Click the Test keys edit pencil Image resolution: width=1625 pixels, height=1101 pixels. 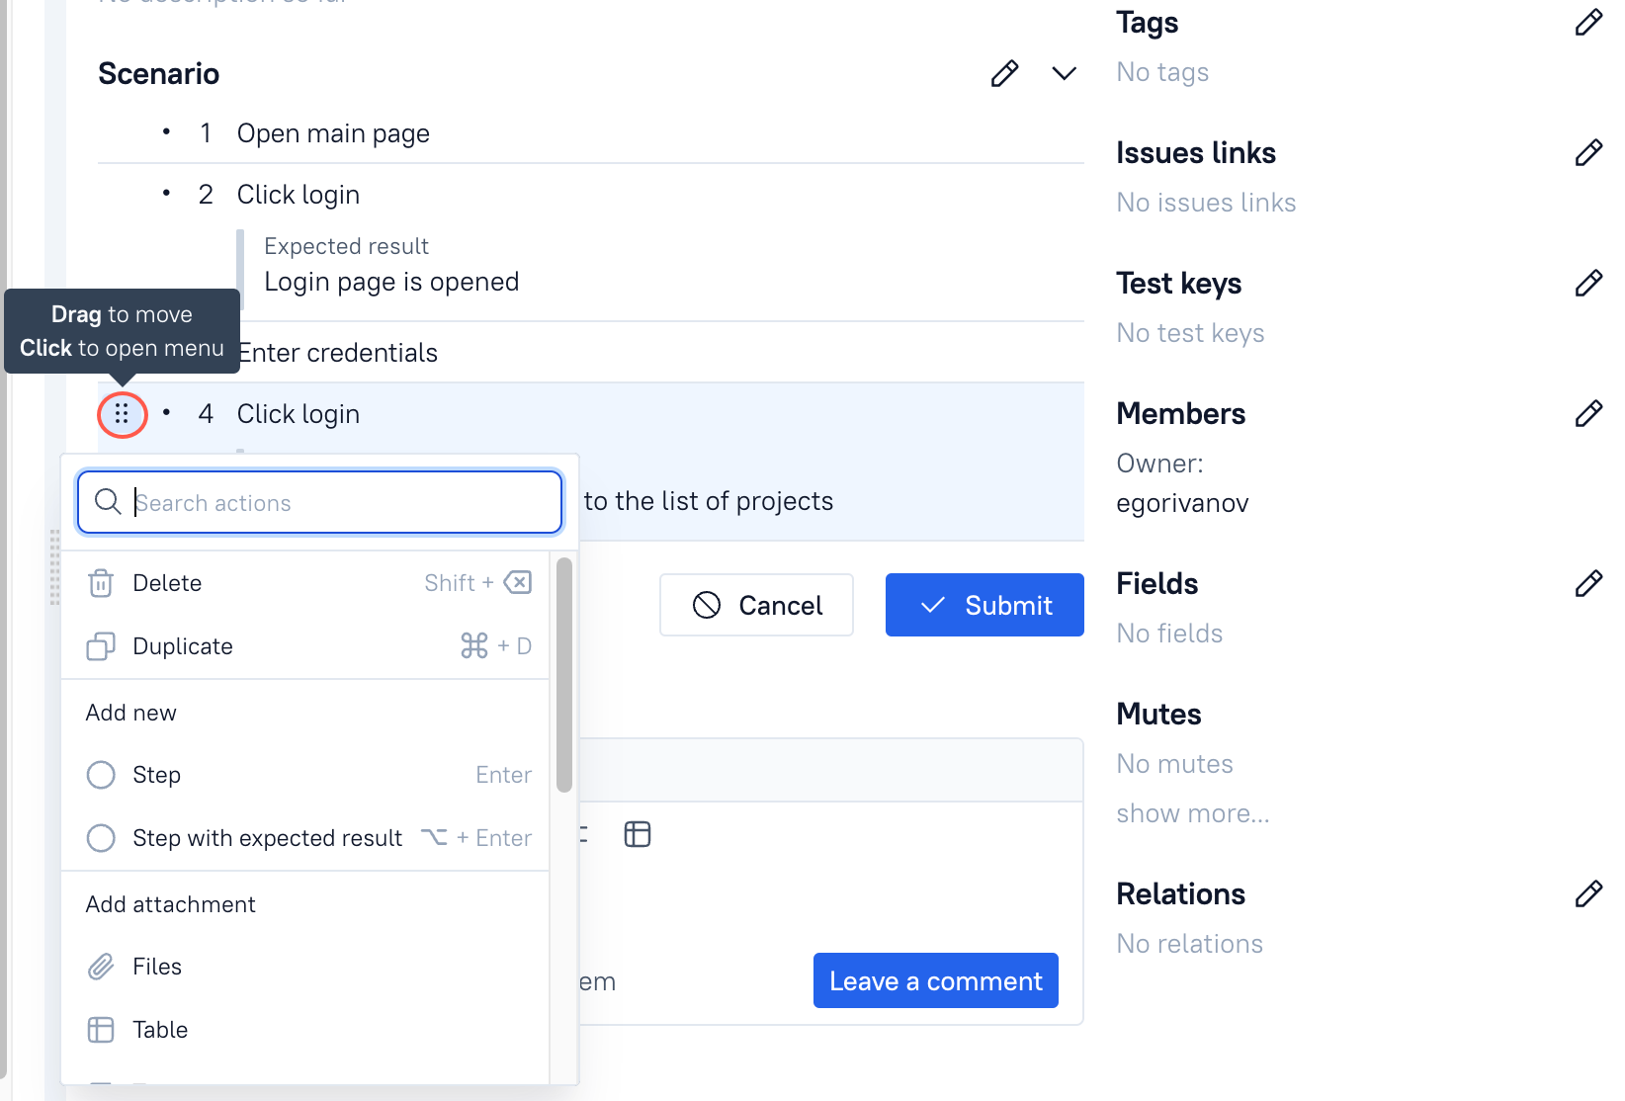[1589, 283]
